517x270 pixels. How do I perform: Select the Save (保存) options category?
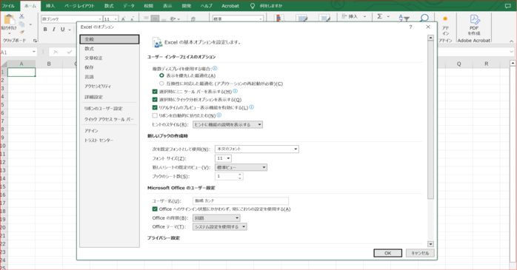(x=109, y=67)
